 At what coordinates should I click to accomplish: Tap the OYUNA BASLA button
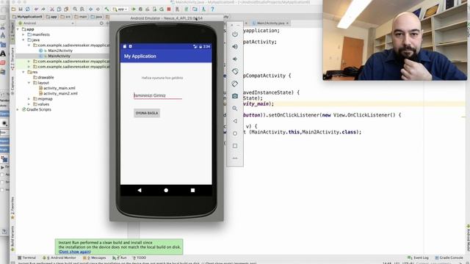(147, 113)
